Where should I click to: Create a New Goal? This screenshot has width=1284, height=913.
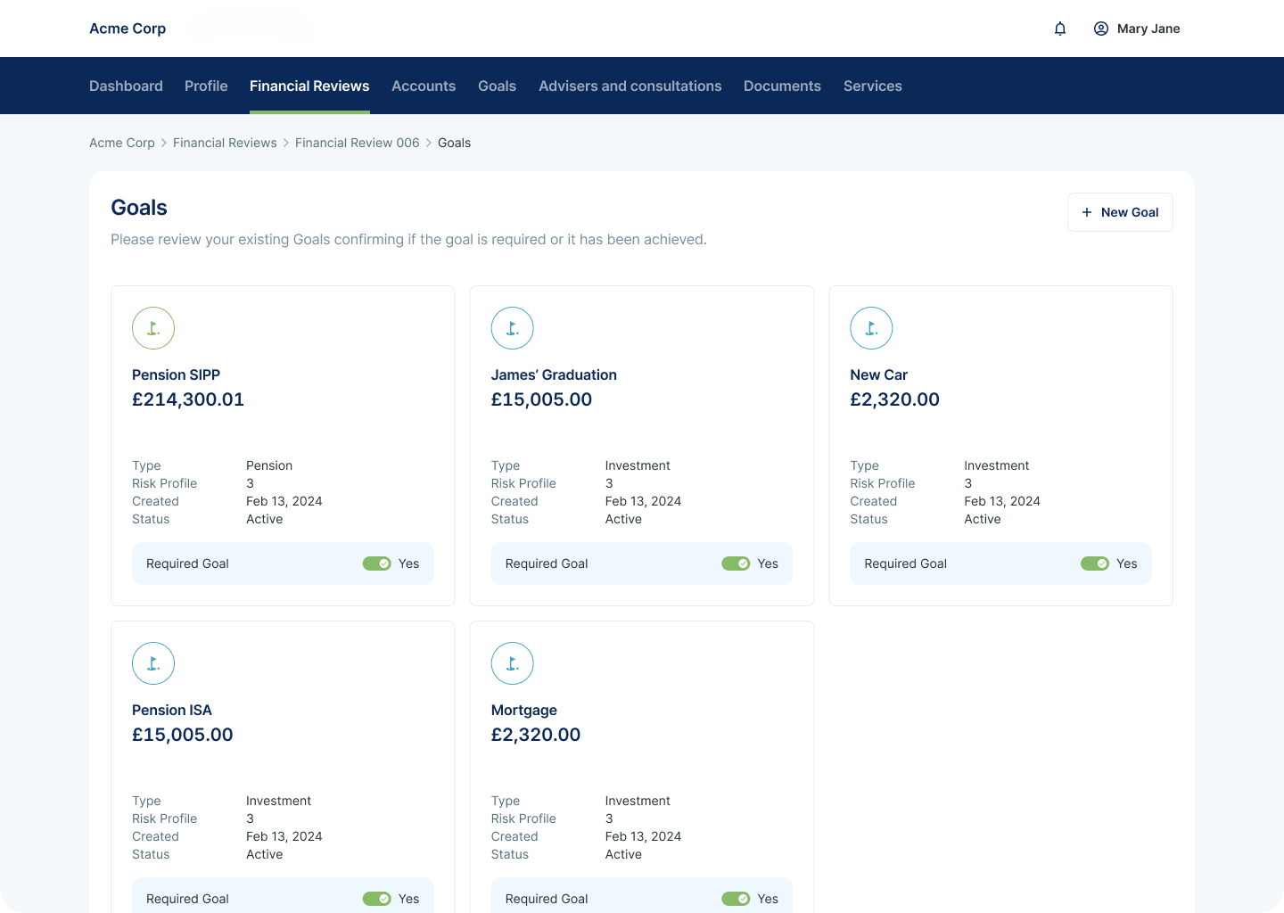point(1120,212)
